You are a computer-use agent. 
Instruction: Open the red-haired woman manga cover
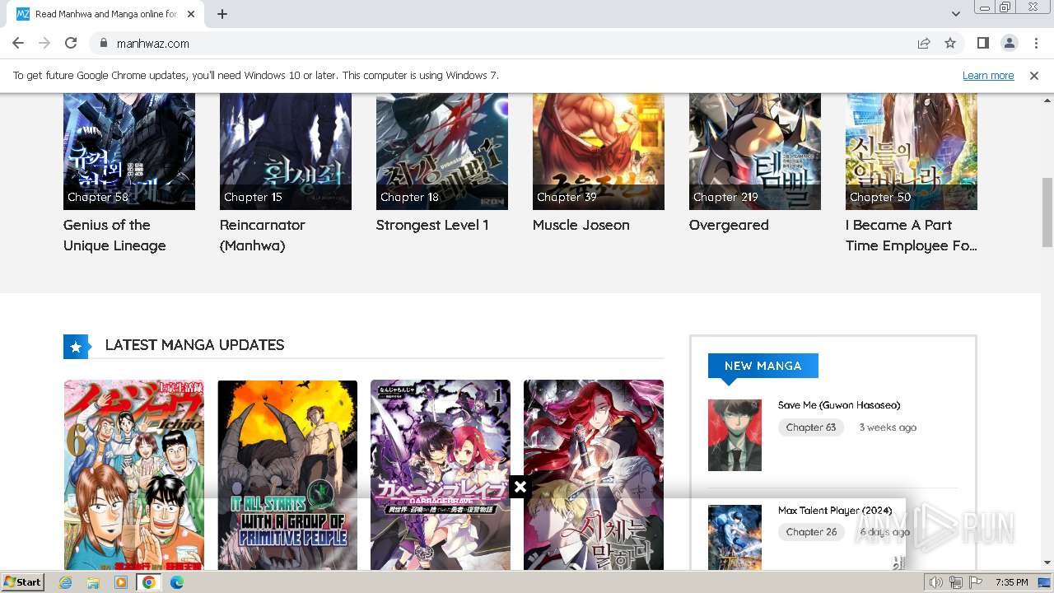tap(594, 474)
